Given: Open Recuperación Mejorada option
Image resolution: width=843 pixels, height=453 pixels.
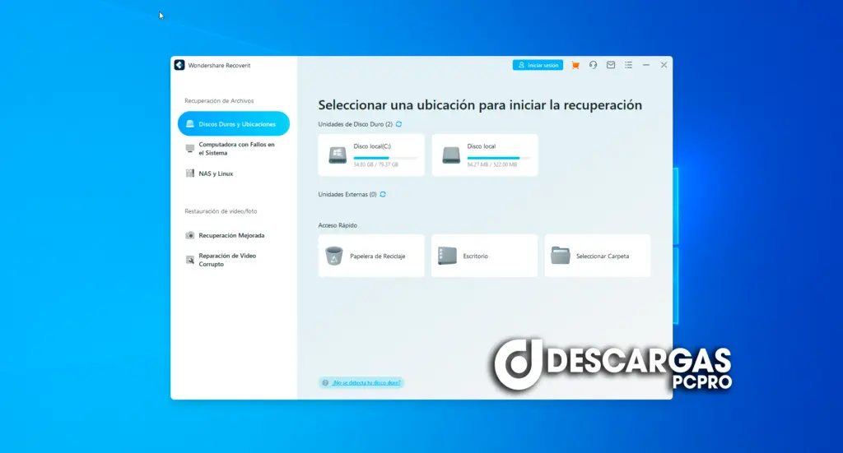Looking at the screenshot, I should tap(231, 235).
